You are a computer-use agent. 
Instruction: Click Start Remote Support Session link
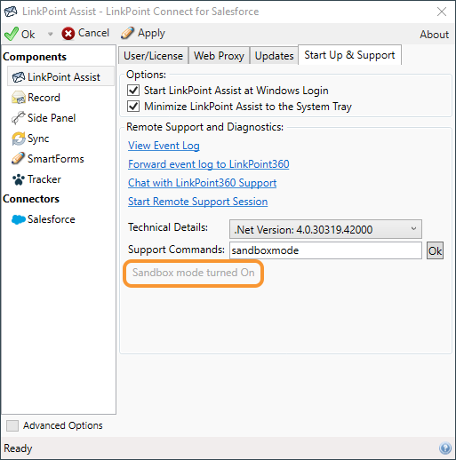(198, 202)
